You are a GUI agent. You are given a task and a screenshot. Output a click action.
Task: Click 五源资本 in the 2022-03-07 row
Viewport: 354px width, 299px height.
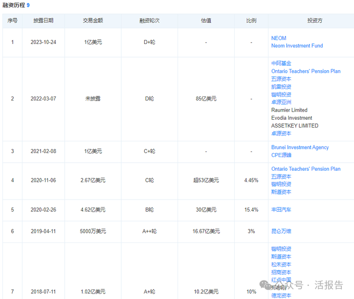281,79
